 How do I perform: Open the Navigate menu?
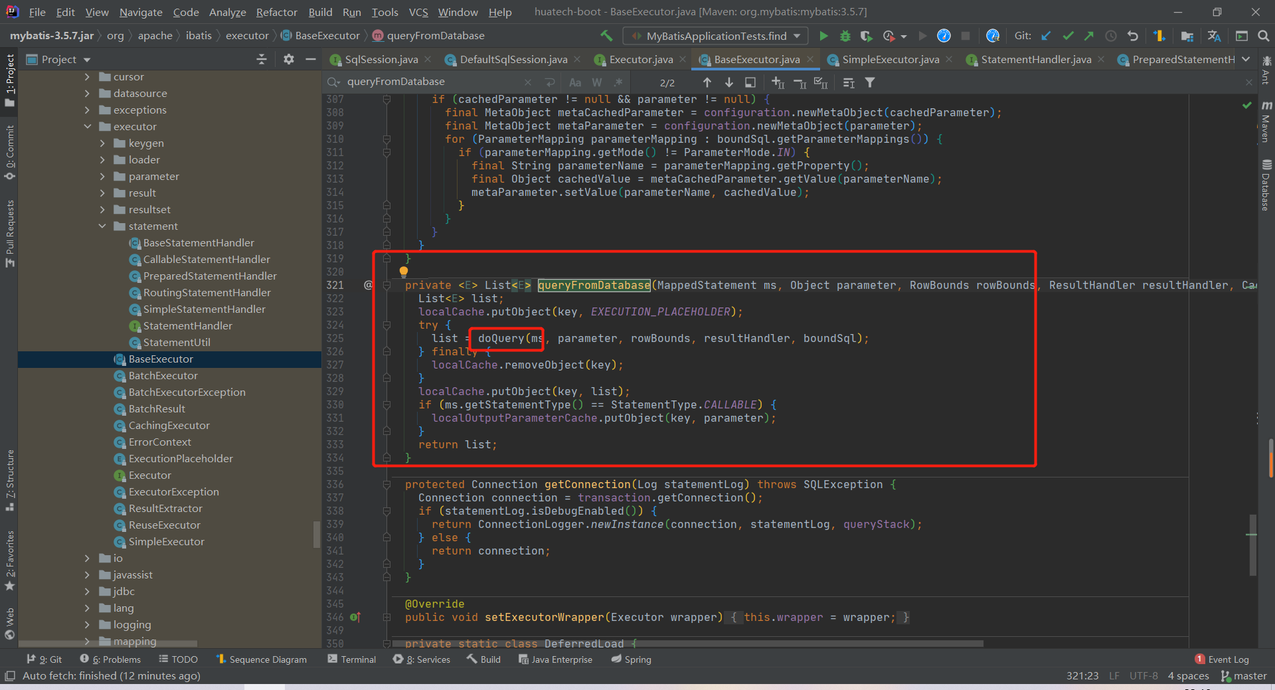click(141, 12)
